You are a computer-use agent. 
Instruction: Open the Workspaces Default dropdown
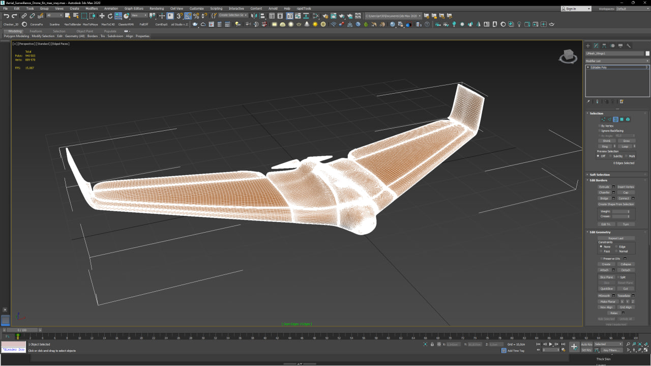tap(632, 9)
